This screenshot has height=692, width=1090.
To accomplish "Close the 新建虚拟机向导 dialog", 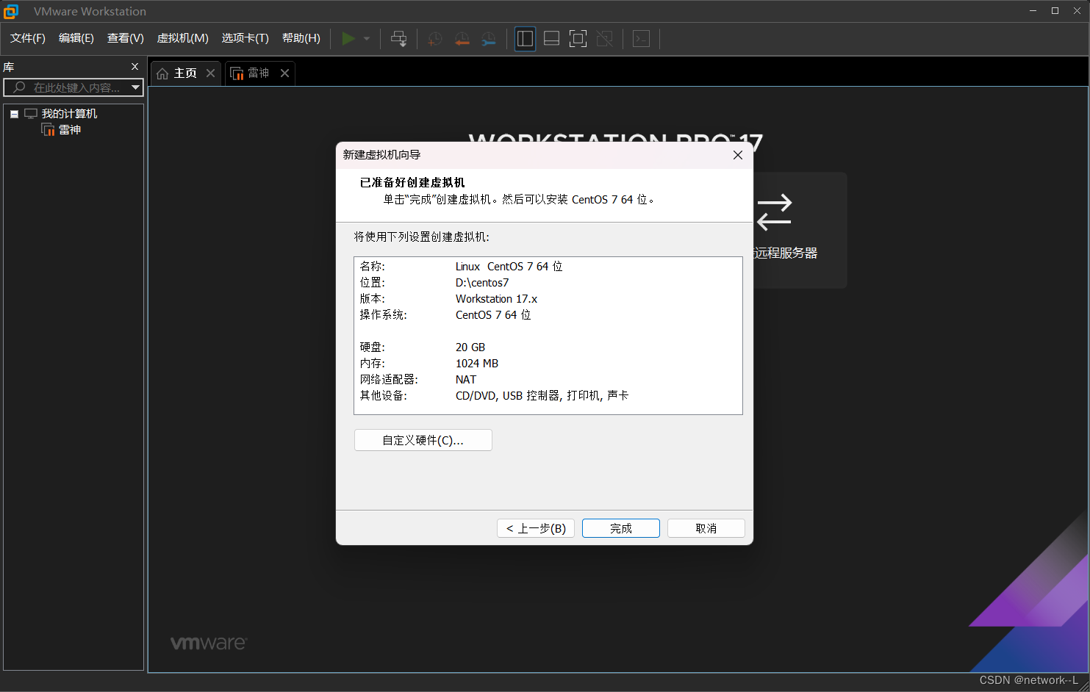I will tap(738, 155).
